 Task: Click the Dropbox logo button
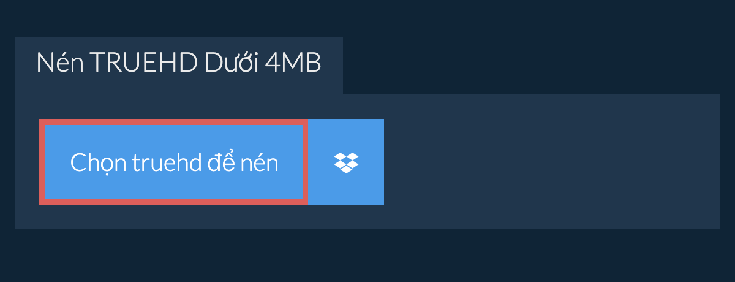(346, 162)
